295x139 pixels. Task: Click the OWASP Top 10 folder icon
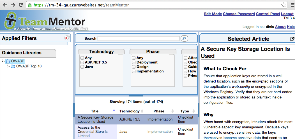(13, 66)
